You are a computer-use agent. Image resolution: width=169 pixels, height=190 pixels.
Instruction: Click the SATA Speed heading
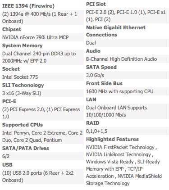click(x=101, y=67)
